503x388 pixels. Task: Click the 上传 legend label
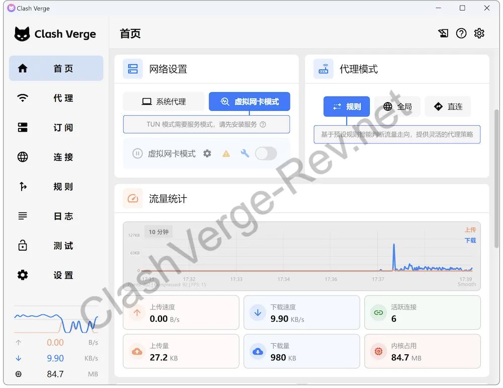pyautogui.click(x=470, y=230)
